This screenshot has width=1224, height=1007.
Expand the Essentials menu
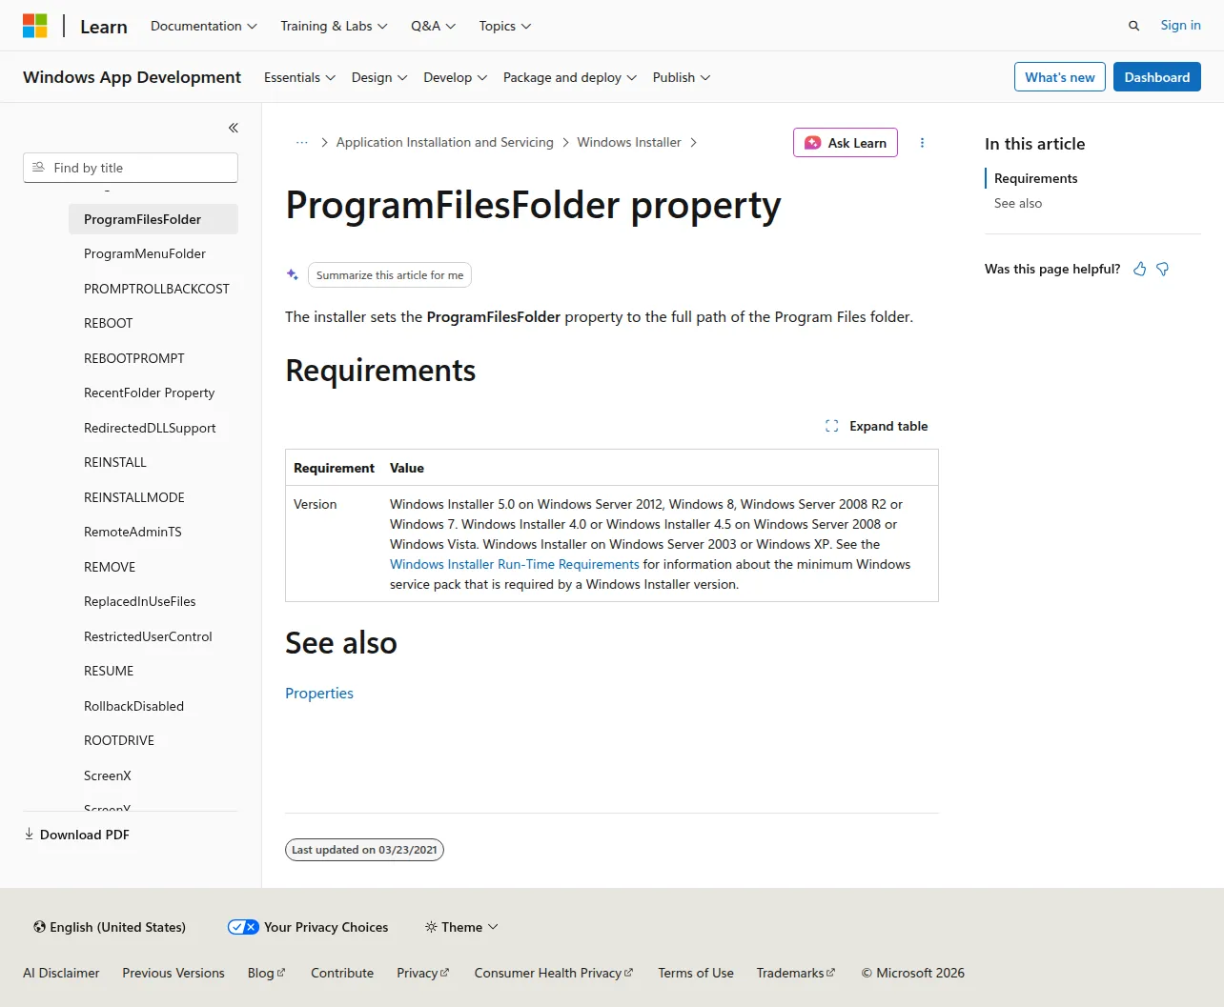[299, 77]
